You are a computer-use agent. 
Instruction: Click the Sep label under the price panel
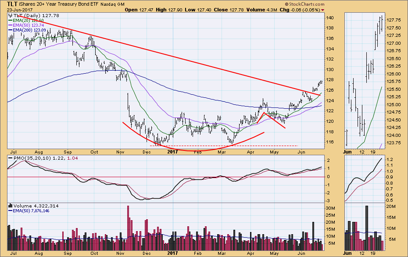68,152
